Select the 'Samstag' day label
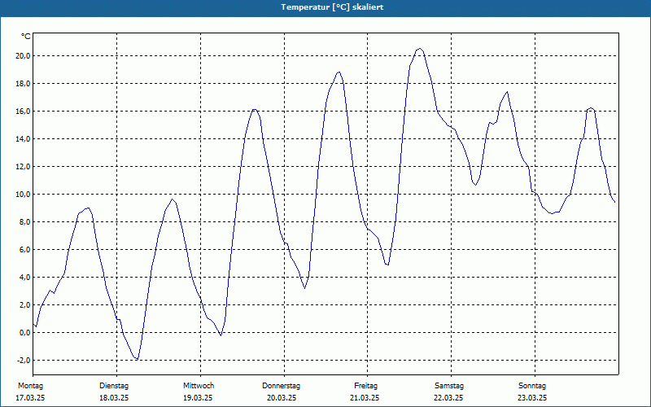This screenshot has width=651, height=407. point(449,386)
